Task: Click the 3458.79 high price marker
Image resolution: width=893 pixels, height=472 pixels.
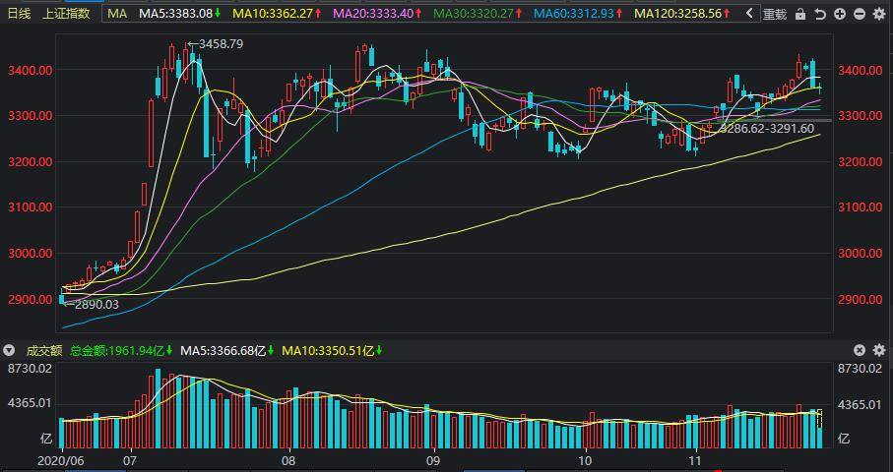Action: coord(216,44)
